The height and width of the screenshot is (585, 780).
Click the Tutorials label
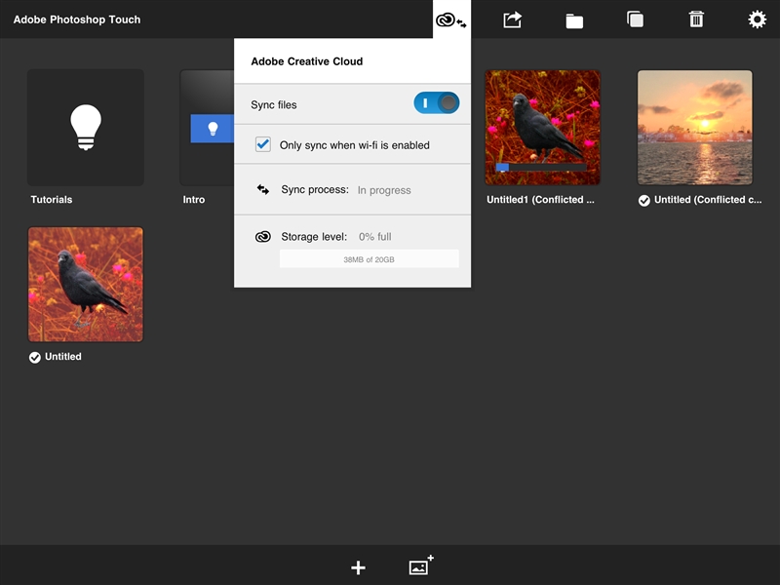tap(52, 200)
